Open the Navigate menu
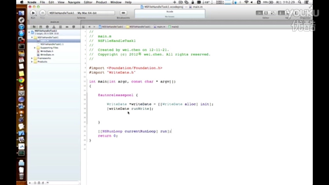The width and height of the screenshot is (329, 185). tap(74, 2)
